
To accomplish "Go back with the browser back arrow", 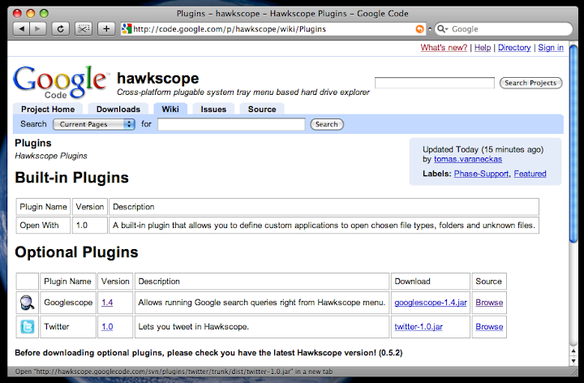I will pyautogui.click(x=21, y=28).
